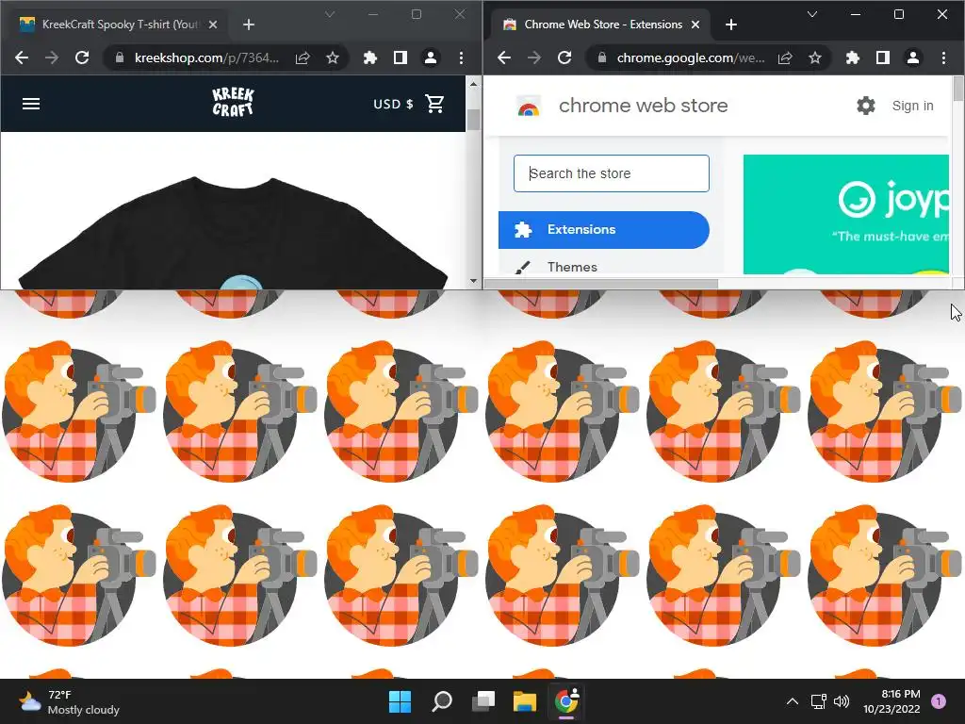965x724 pixels.
Task: Show hidden system tray icons chevron
Action: [x=793, y=701]
